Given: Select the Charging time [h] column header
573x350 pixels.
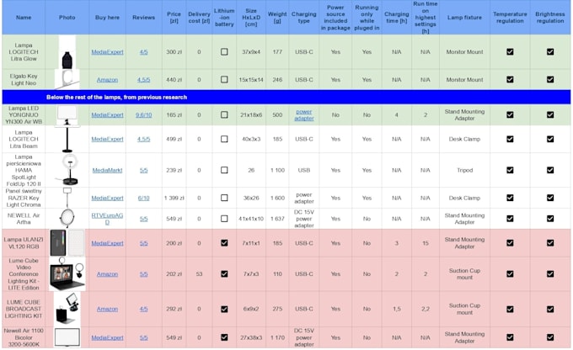Looking at the screenshot, I should [397, 18].
